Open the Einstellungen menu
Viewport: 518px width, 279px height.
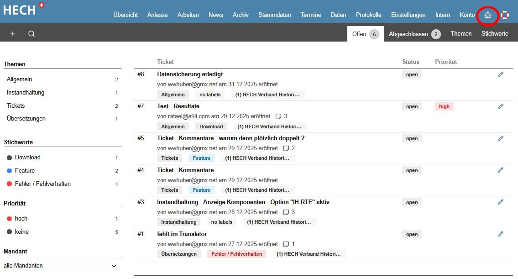[x=408, y=15]
